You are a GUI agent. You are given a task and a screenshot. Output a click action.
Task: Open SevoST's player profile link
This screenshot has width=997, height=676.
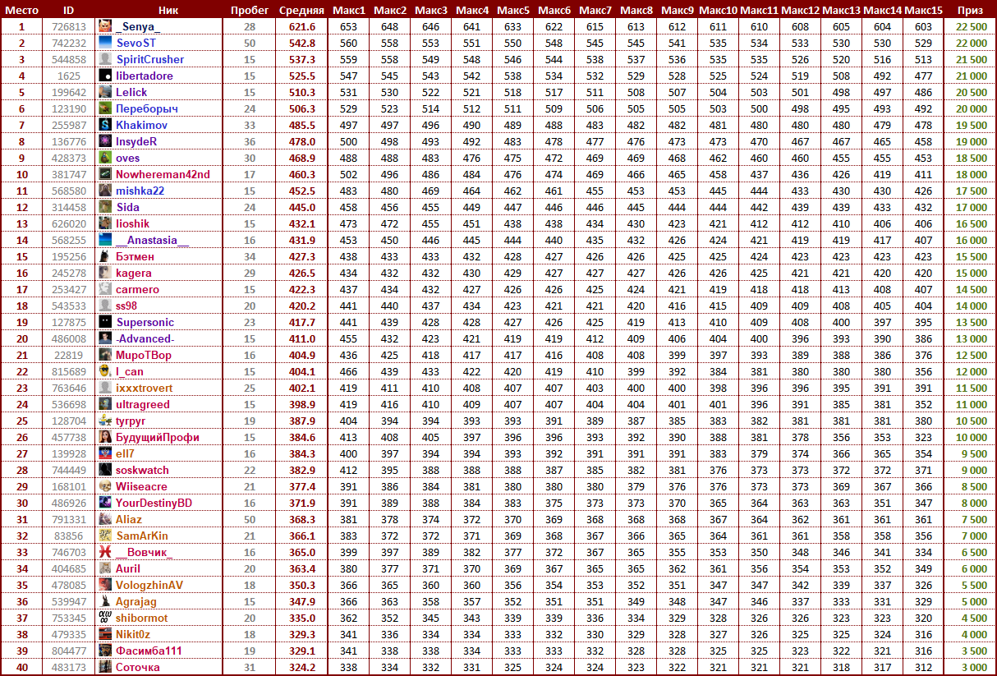(136, 43)
